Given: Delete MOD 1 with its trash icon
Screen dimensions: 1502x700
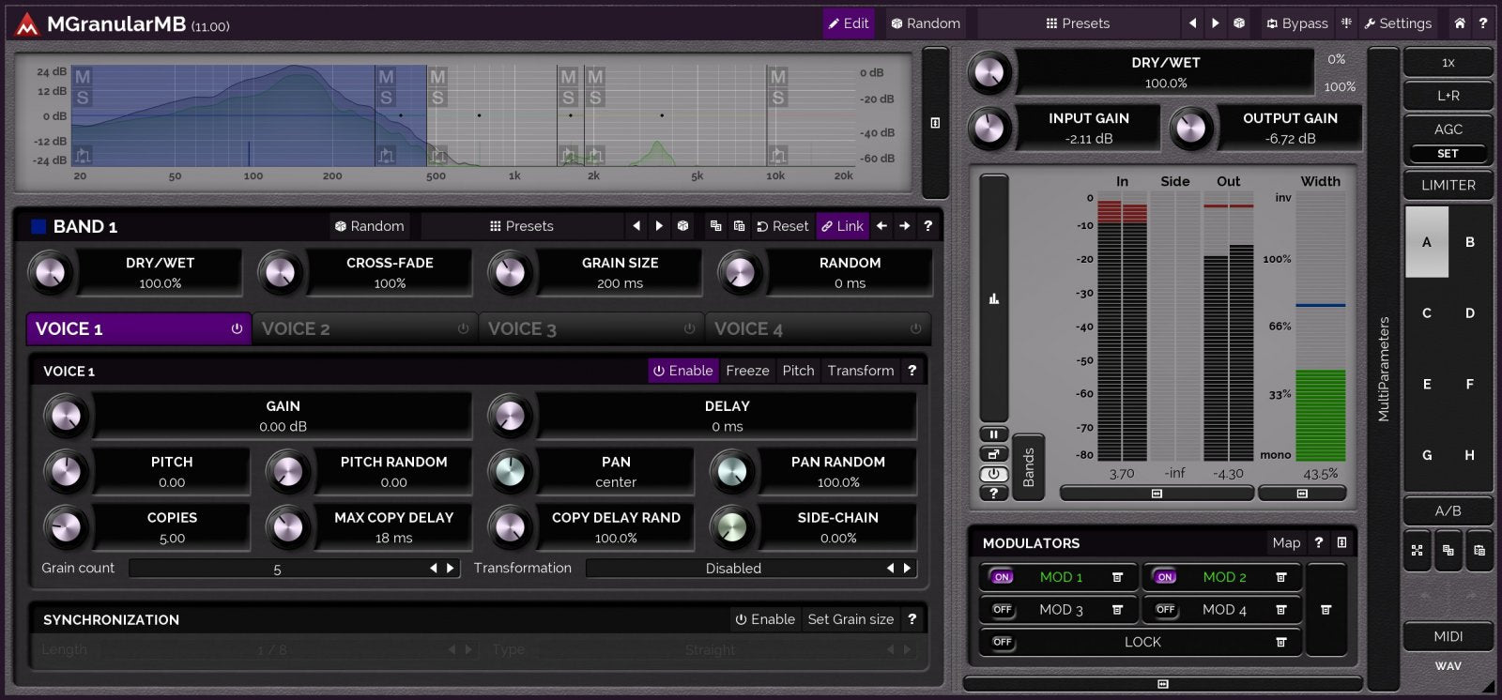Looking at the screenshot, I should click(1117, 577).
